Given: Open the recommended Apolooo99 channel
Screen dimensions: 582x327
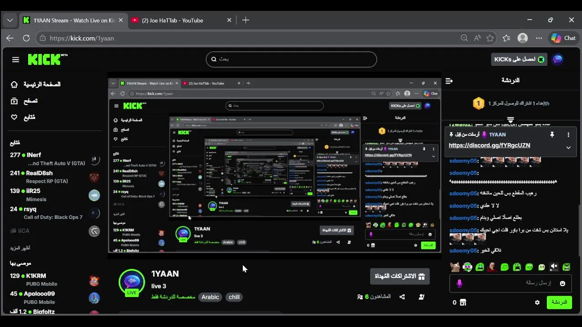Looking at the screenshot, I should coord(55,297).
